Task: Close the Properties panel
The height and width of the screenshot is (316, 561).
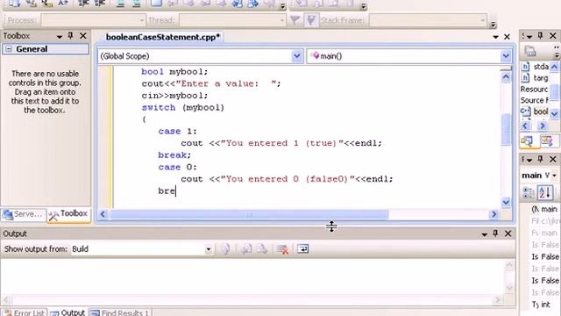Action: 553,159
